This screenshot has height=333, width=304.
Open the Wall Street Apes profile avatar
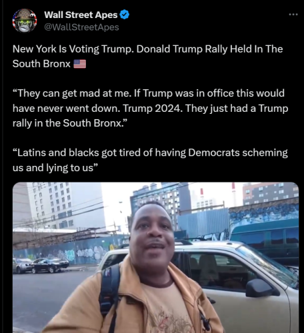(x=25, y=21)
